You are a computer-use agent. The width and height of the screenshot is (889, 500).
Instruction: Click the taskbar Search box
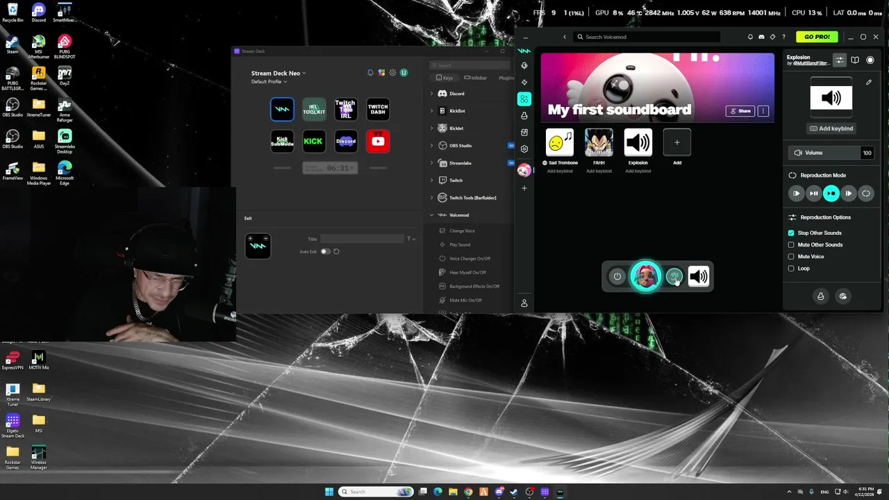tap(376, 492)
